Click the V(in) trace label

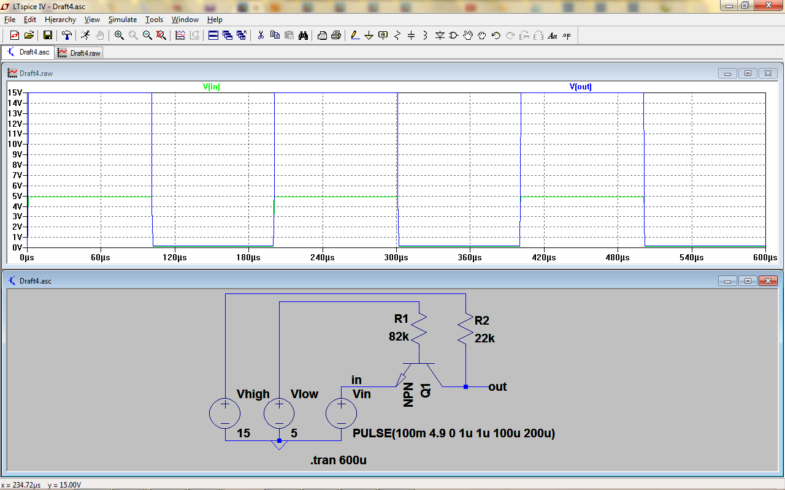click(211, 87)
